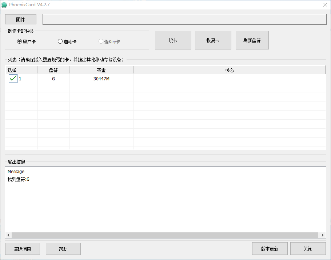This screenshot has width=331, height=260.
Task: Click the 固件 firmware button
Action: (x=21, y=19)
